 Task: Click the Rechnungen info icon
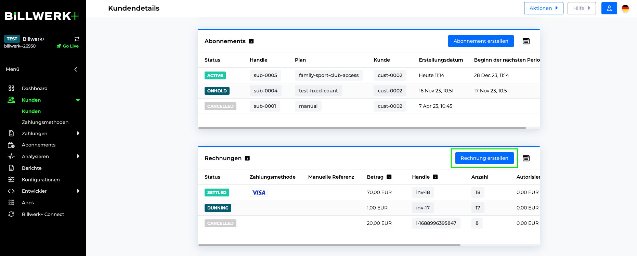247,158
